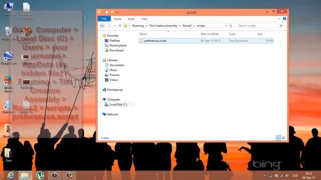Open the Share ribbon tab
The width and height of the screenshot is (321, 180).
(x=131, y=19)
